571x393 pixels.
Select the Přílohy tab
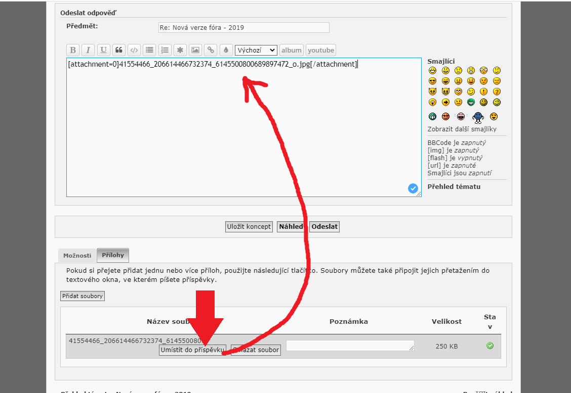(x=112, y=255)
